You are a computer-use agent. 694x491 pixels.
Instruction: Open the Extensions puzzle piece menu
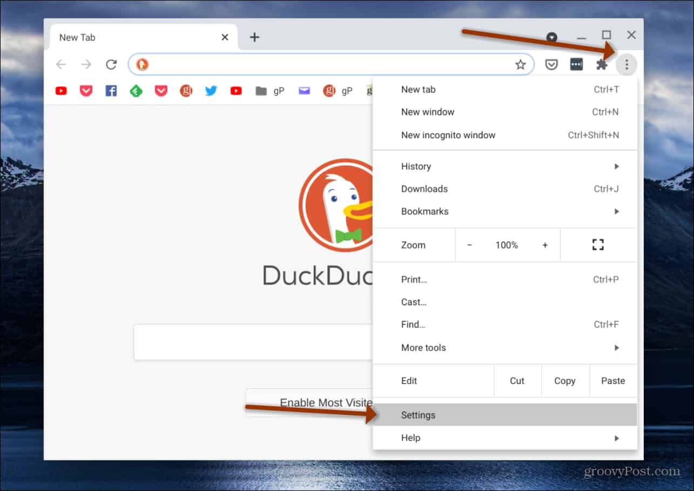point(602,65)
